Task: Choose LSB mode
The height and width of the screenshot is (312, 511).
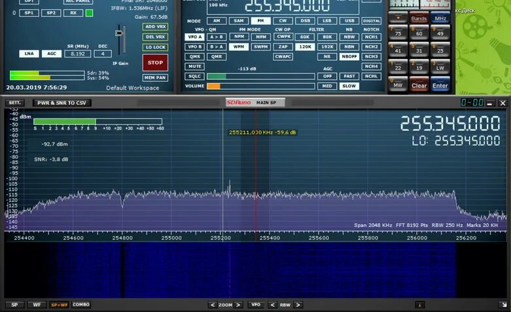Action: pyautogui.click(x=327, y=20)
